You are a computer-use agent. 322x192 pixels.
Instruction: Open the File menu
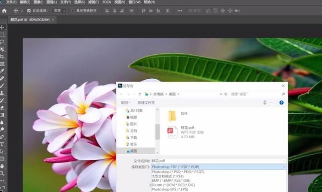[11, 2]
